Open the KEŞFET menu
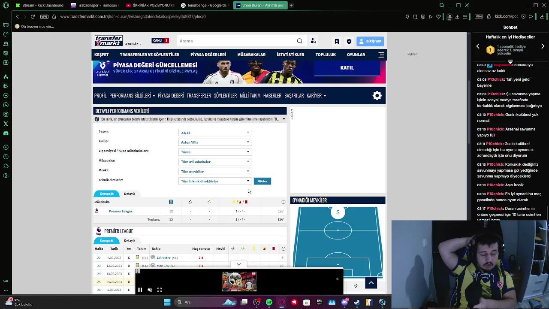549x309 pixels. click(x=102, y=55)
